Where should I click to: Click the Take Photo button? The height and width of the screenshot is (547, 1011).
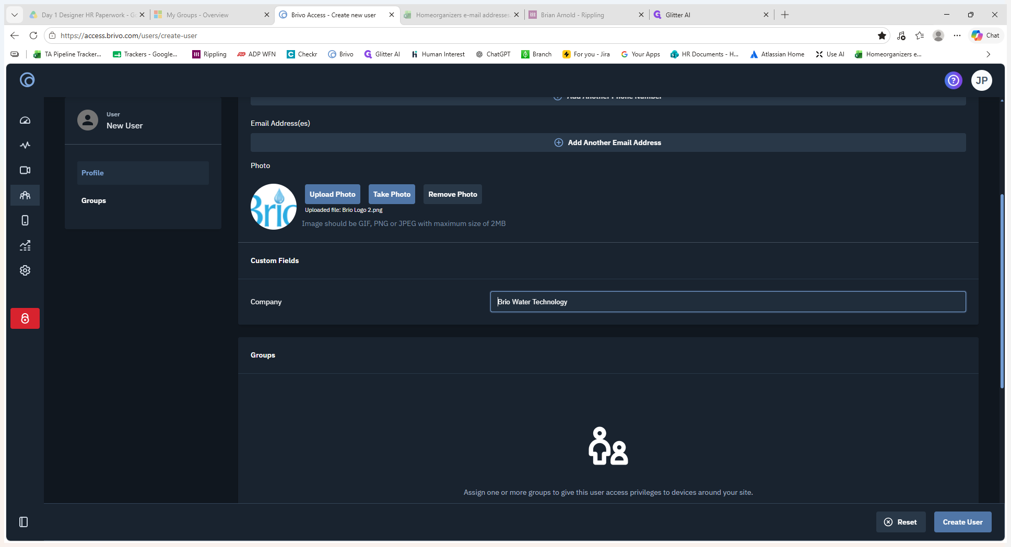[x=392, y=194]
